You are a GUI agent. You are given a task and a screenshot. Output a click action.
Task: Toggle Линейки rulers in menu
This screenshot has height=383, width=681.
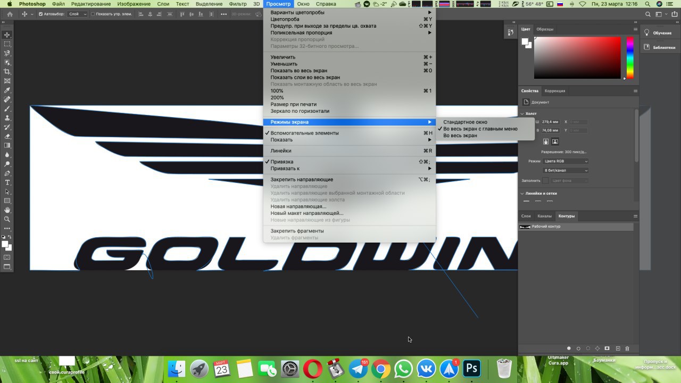(350, 151)
